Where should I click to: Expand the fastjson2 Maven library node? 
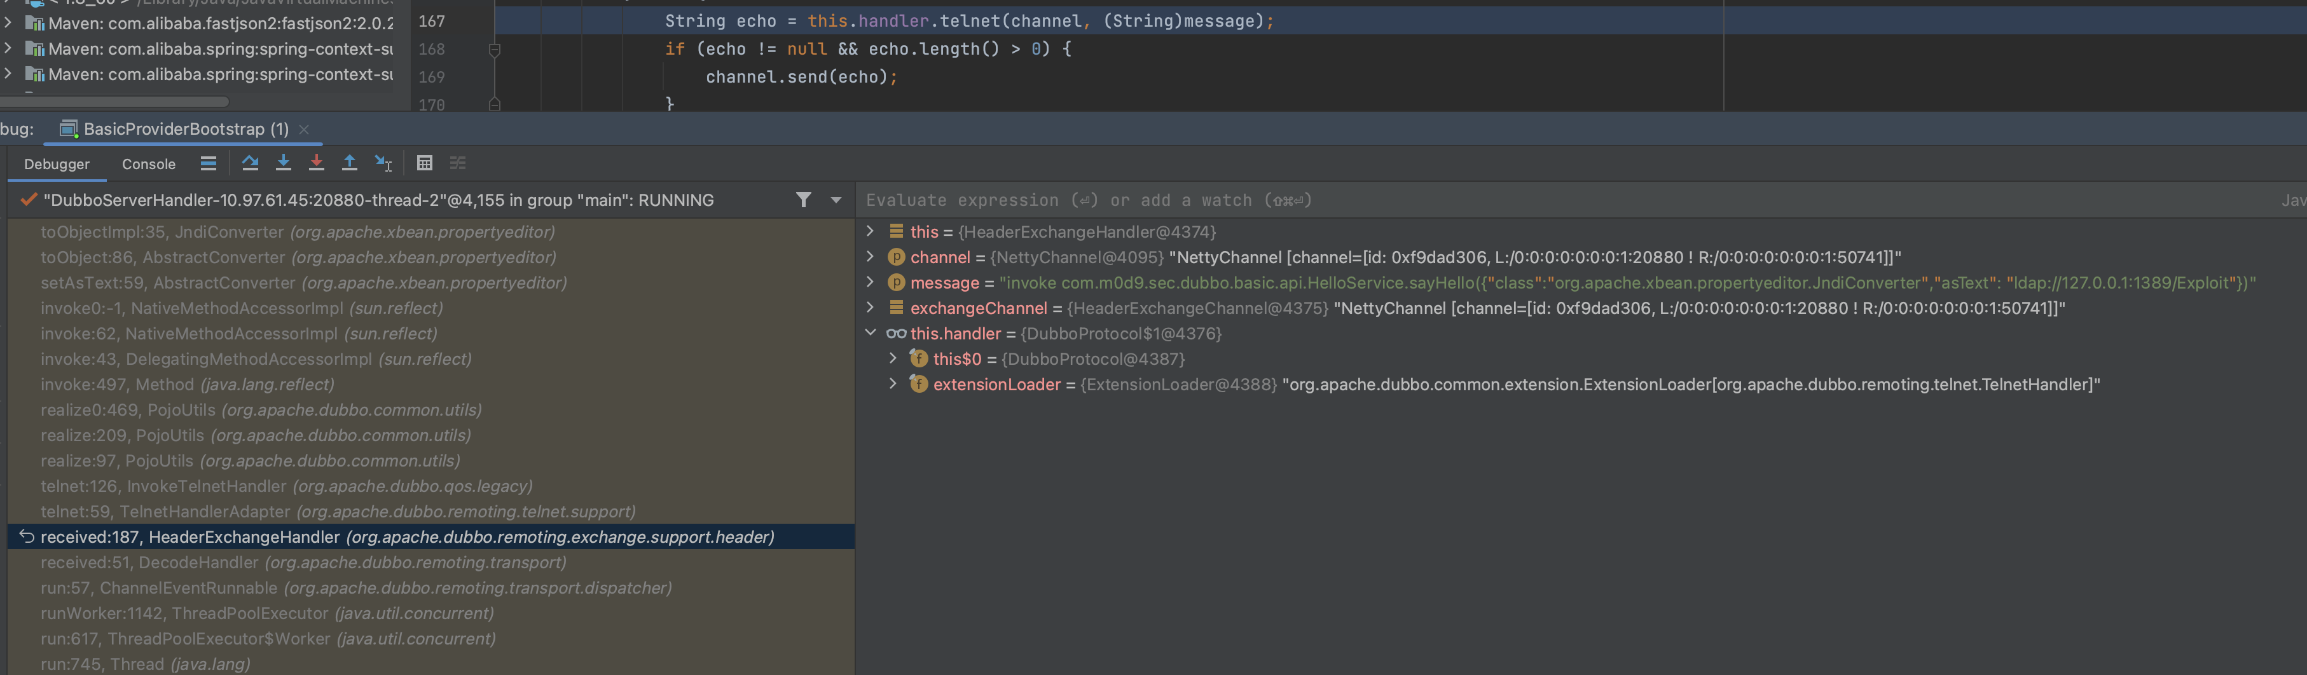pyautogui.click(x=8, y=22)
